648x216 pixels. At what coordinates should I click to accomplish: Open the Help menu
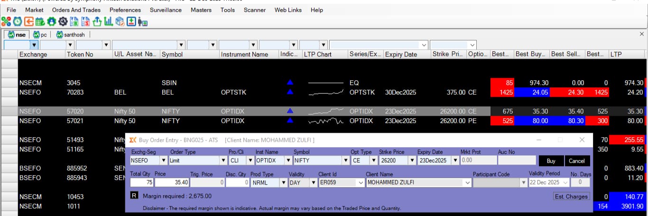point(317,9)
